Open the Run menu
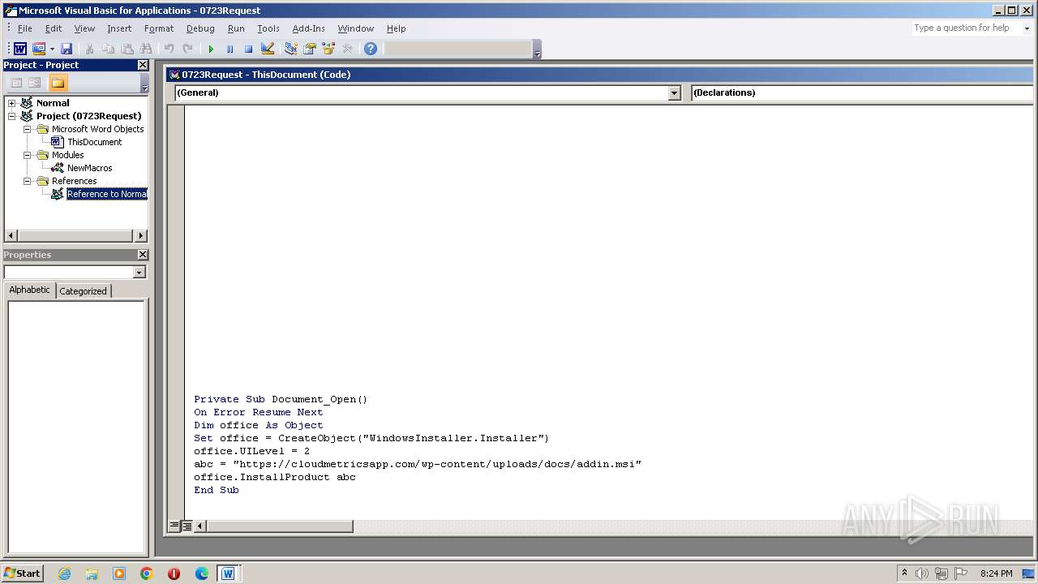Screen dimensions: 1038x584 [x=236, y=28]
